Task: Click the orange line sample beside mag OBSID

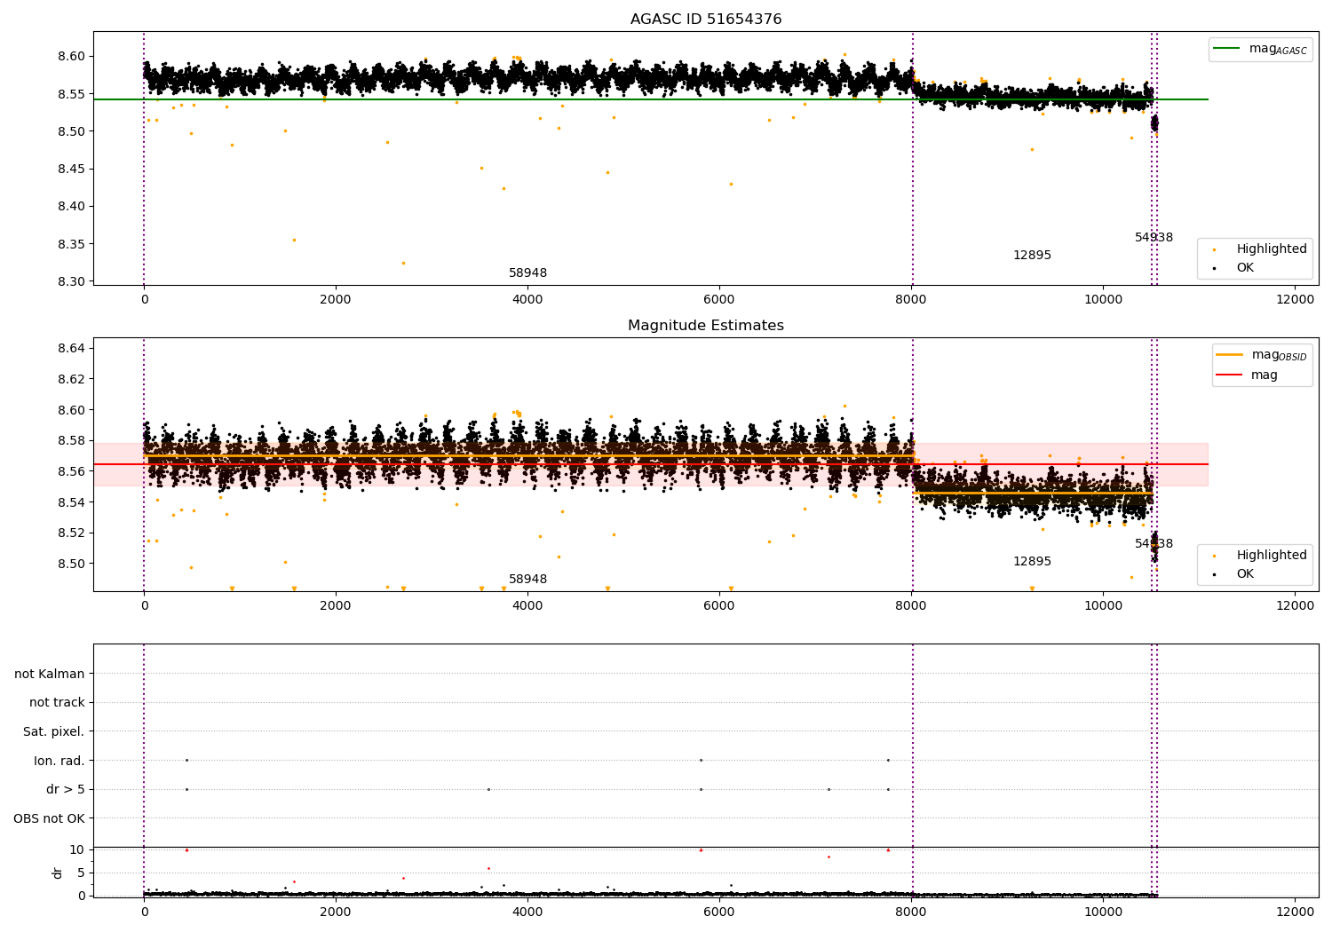Action: 1229,355
